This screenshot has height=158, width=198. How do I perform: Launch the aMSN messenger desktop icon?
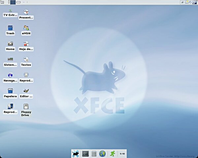pos(26,30)
